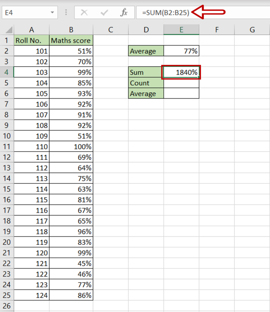Click the cell showing 1840%
The image size is (270, 312).
[x=181, y=72]
